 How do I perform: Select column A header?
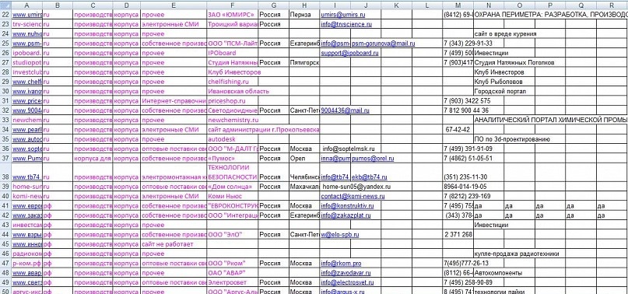26,5
